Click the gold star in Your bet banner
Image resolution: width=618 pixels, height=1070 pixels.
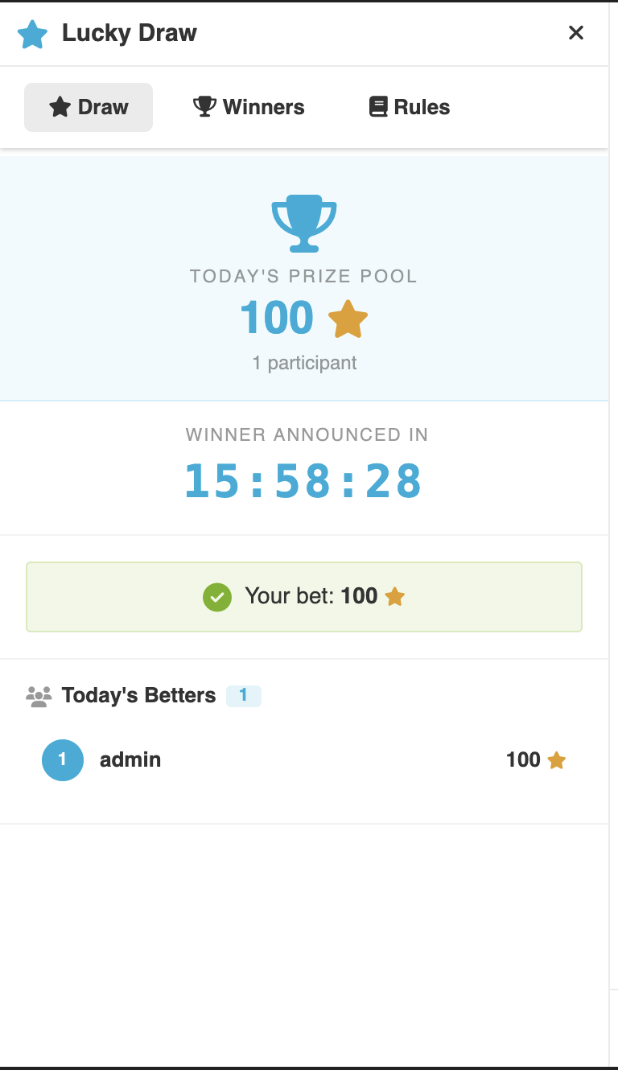395,597
